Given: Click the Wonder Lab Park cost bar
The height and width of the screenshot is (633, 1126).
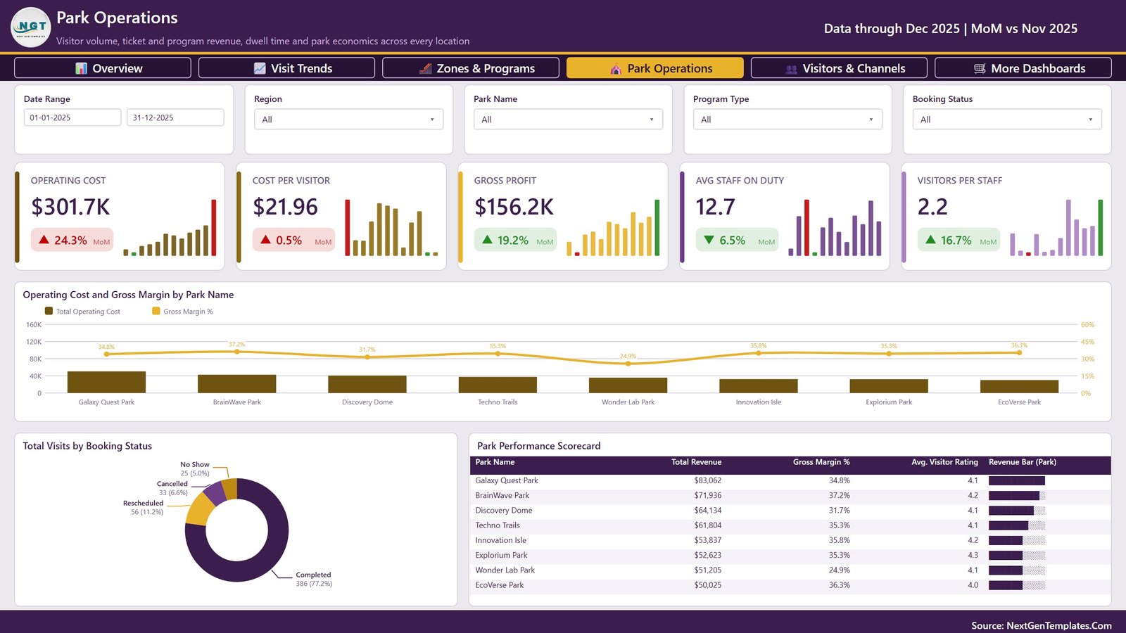Looking at the screenshot, I should pos(628,385).
